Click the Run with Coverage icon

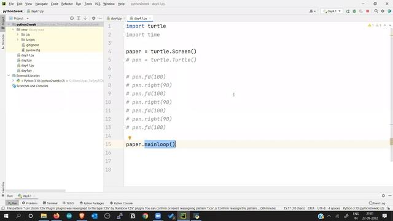coord(361,11)
